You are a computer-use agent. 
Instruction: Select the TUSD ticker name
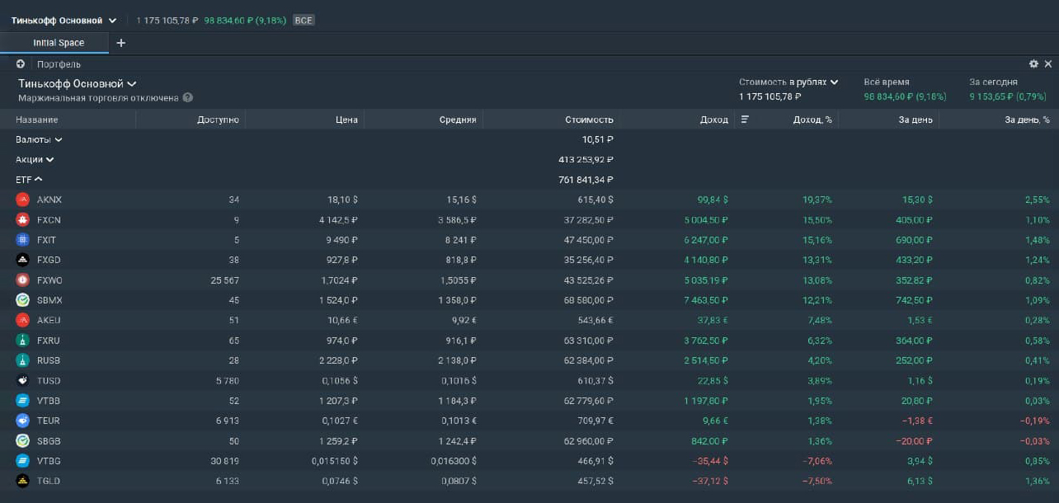pos(49,380)
